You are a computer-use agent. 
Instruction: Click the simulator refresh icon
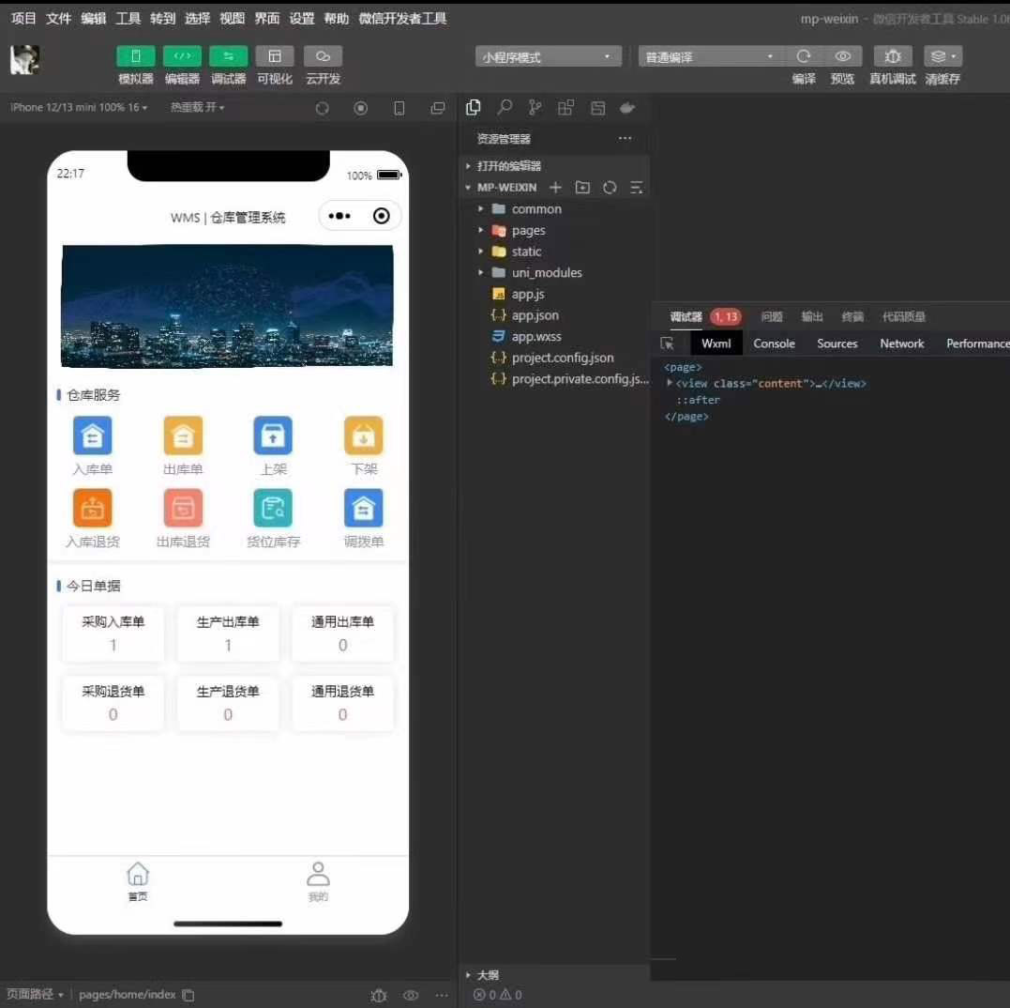point(322,108)
